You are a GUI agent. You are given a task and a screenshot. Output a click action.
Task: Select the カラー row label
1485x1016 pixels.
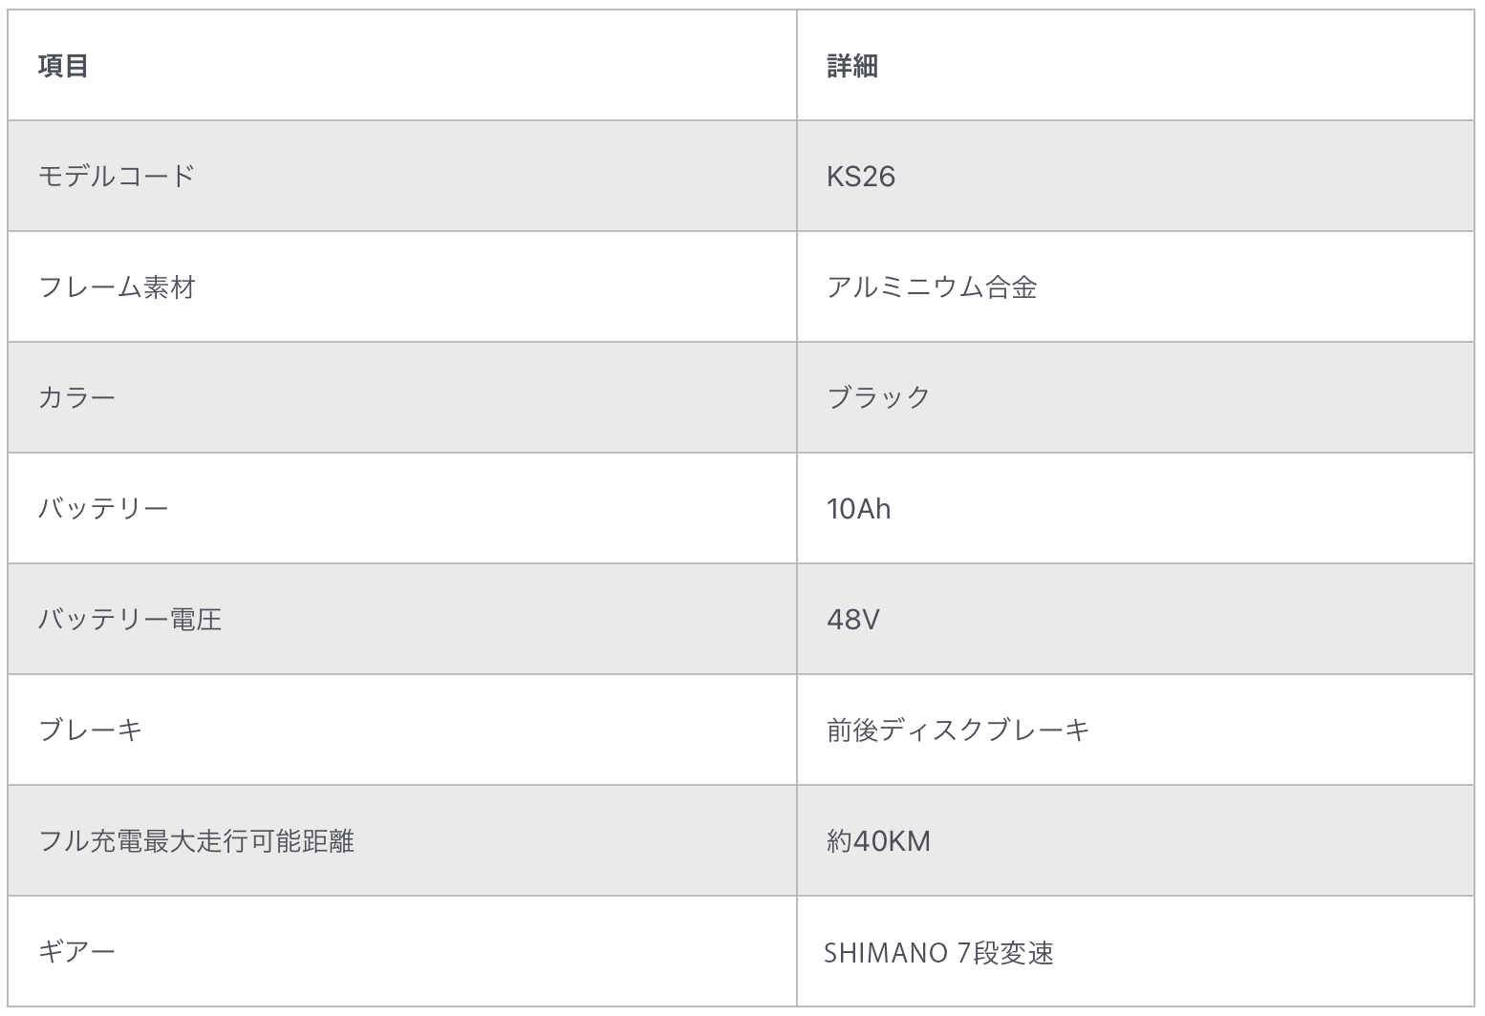point(76,397)
